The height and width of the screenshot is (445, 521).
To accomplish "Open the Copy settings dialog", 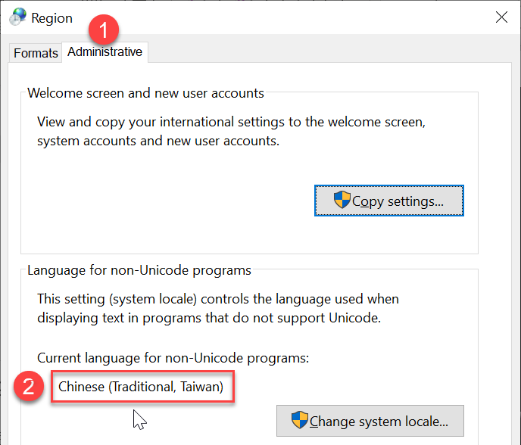I will tap(388, 201).
